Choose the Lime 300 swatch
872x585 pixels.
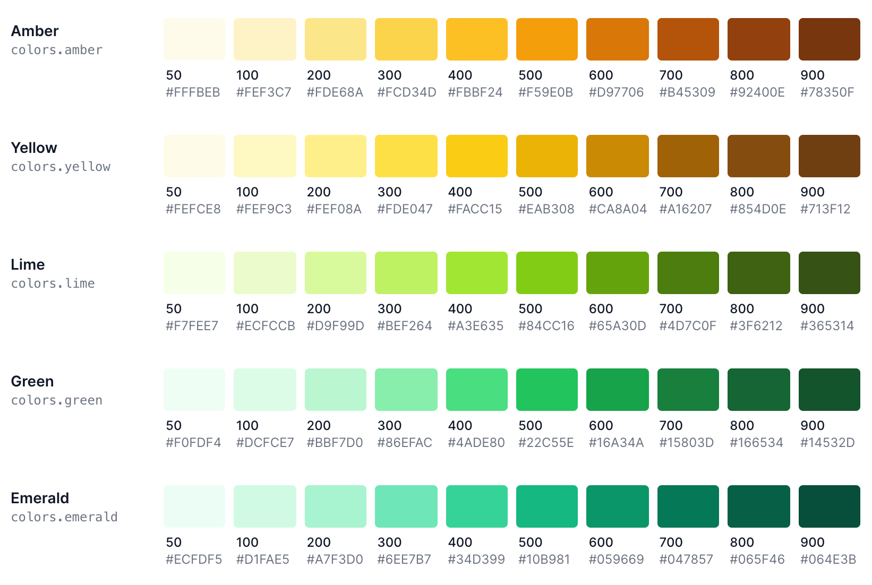[406, 273]
